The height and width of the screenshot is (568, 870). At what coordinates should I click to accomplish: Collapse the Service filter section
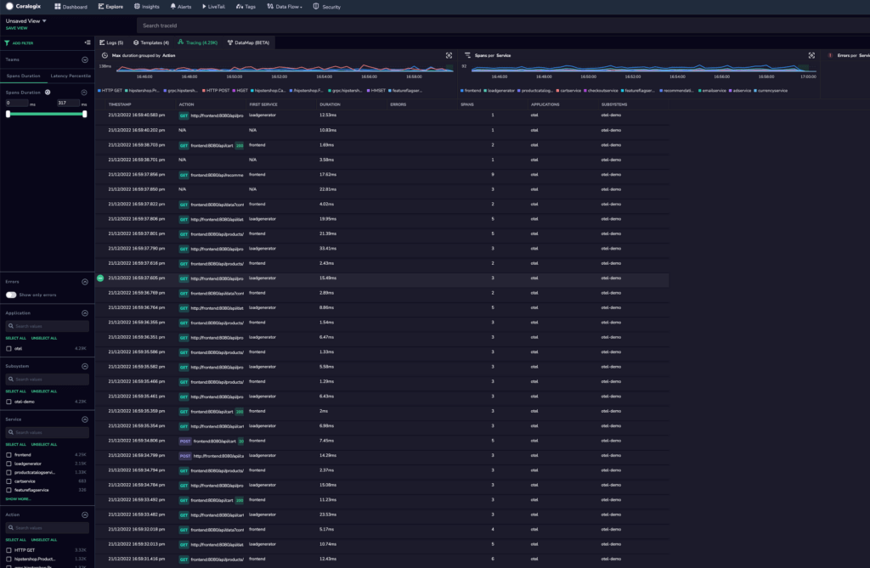(85, 420)
